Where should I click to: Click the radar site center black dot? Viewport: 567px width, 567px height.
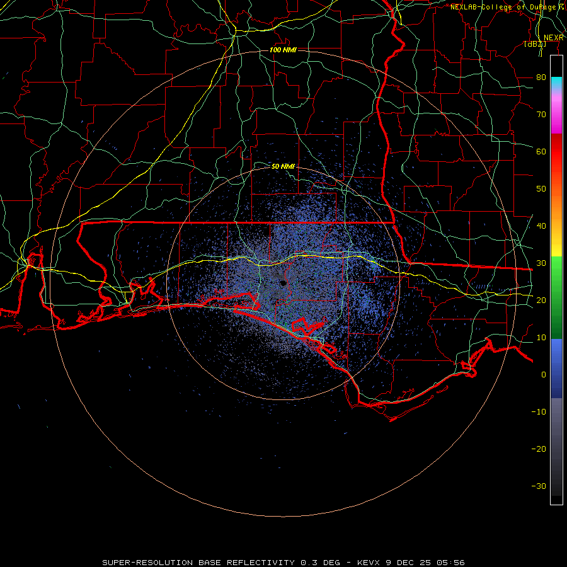coord(283,283)
